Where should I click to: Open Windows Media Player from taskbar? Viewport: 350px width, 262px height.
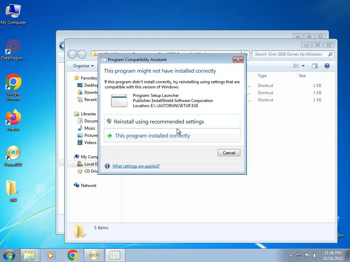click(51, 255)
